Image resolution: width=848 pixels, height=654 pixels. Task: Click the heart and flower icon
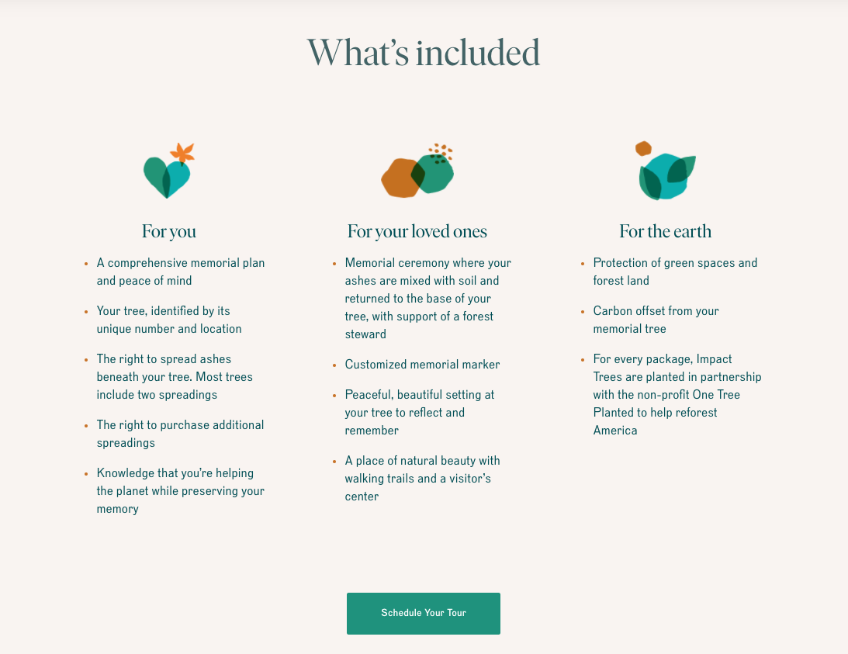click(x=168, y=171)
